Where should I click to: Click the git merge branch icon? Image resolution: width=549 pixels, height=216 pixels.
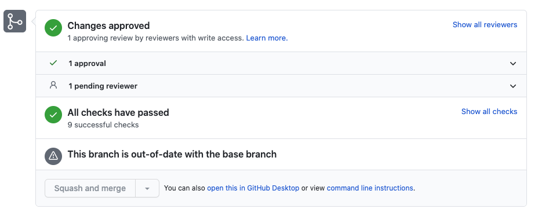14,21
